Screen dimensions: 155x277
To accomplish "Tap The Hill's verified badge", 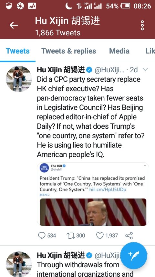I will click(x=64, y=166).
